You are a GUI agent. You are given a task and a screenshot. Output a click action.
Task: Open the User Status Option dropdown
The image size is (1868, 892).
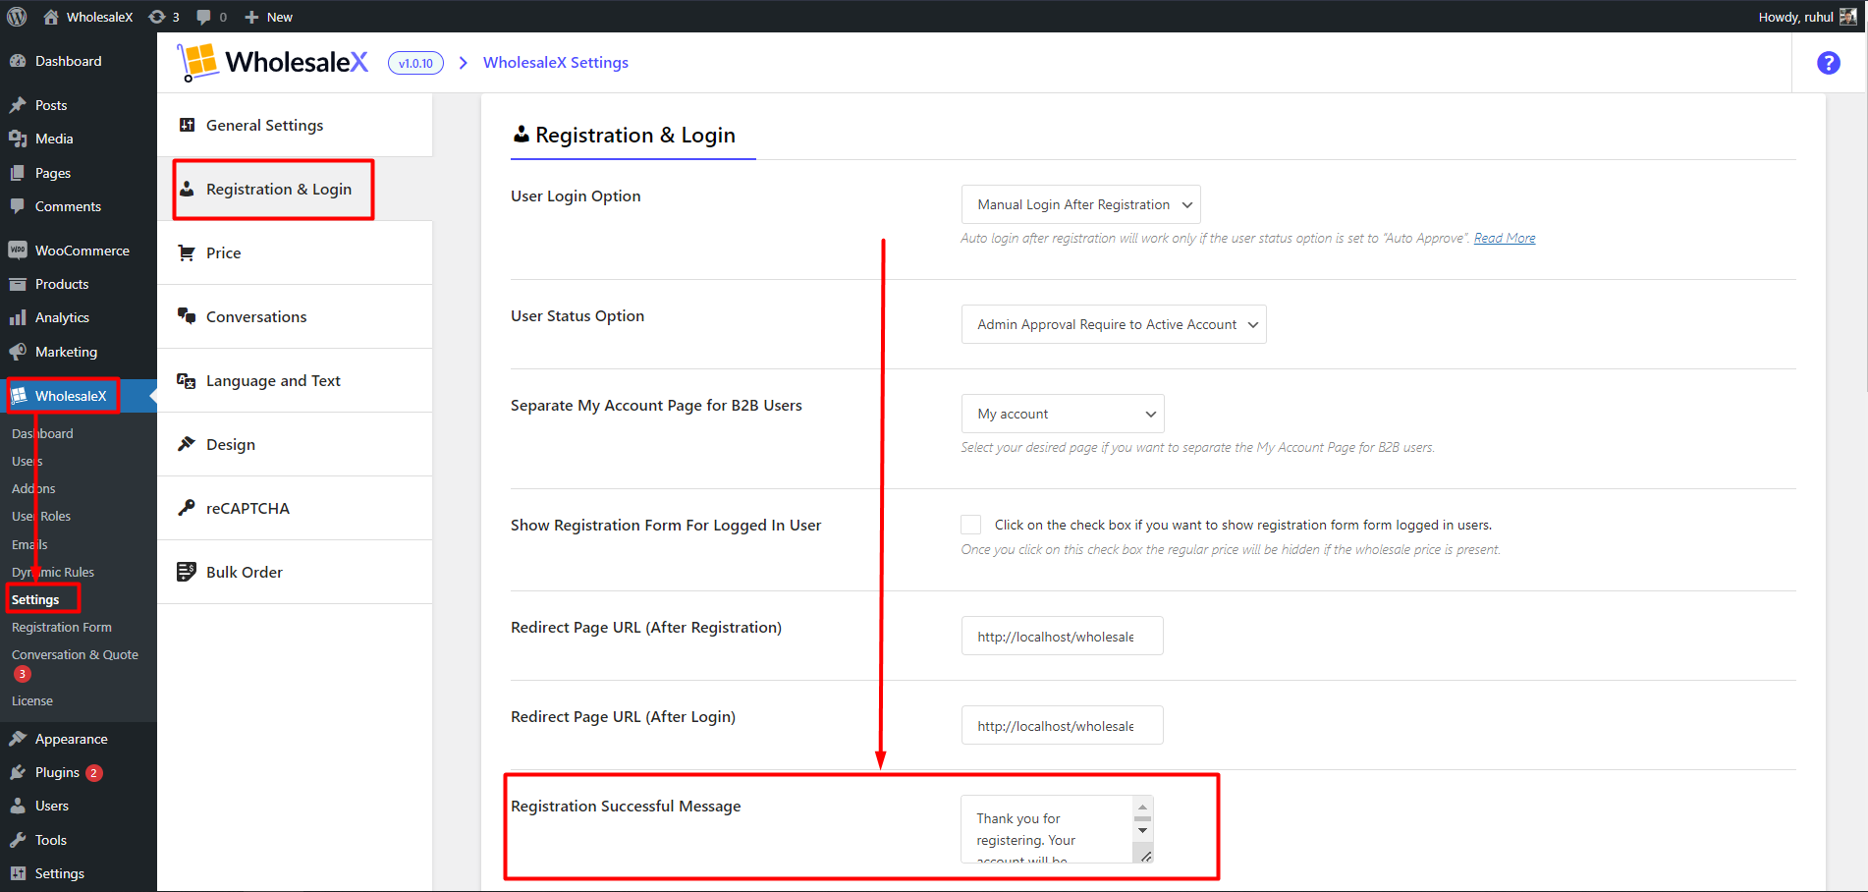click(x=1114, y=324)
